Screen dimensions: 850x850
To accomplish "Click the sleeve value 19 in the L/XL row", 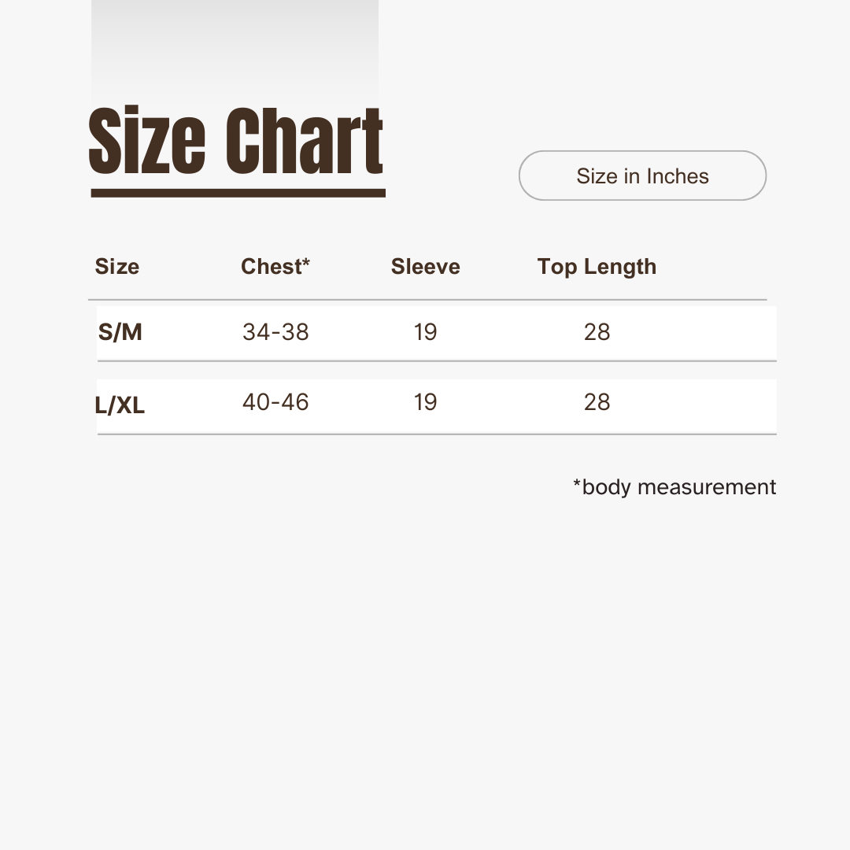I will 425,402.
